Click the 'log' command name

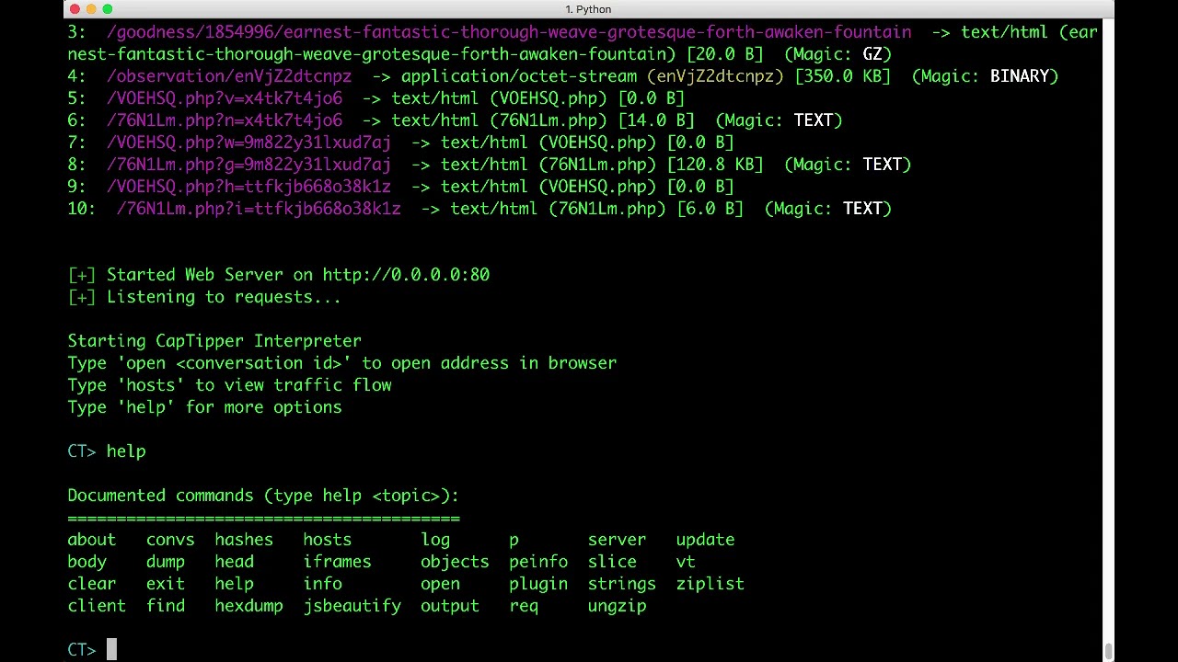click(435, 540)
